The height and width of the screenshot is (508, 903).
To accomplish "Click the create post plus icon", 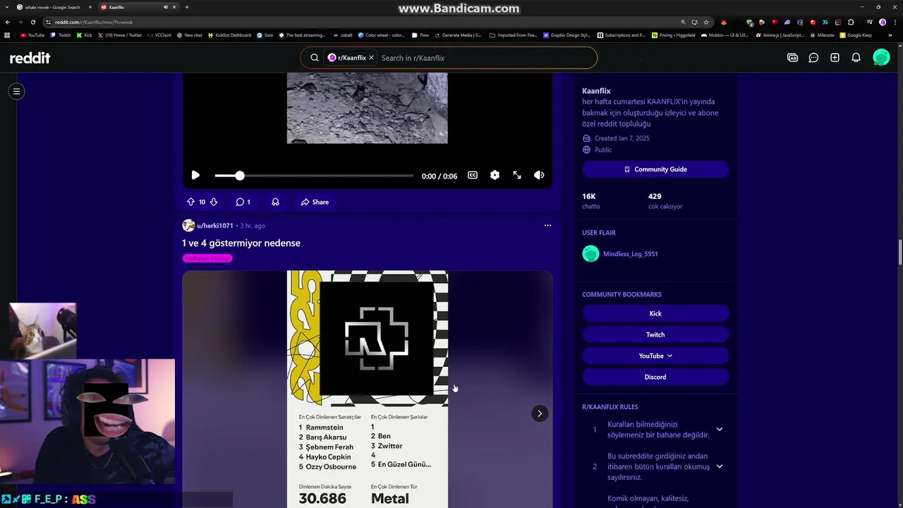I will click(x=835, y=58).
